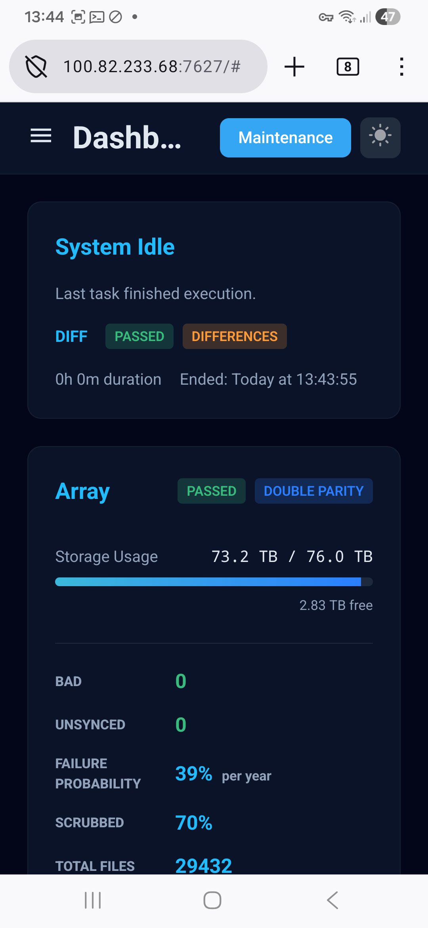Click the DIFFERENCES status badge
This screenshot has width=428, height=928.
pyautogui.click(x=235, y=336)
